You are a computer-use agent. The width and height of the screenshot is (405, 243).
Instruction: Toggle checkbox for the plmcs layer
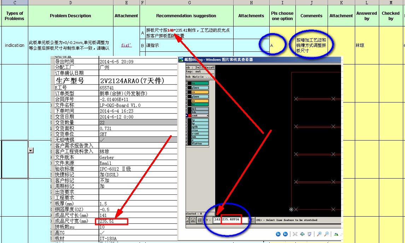[x=187, y=88]
